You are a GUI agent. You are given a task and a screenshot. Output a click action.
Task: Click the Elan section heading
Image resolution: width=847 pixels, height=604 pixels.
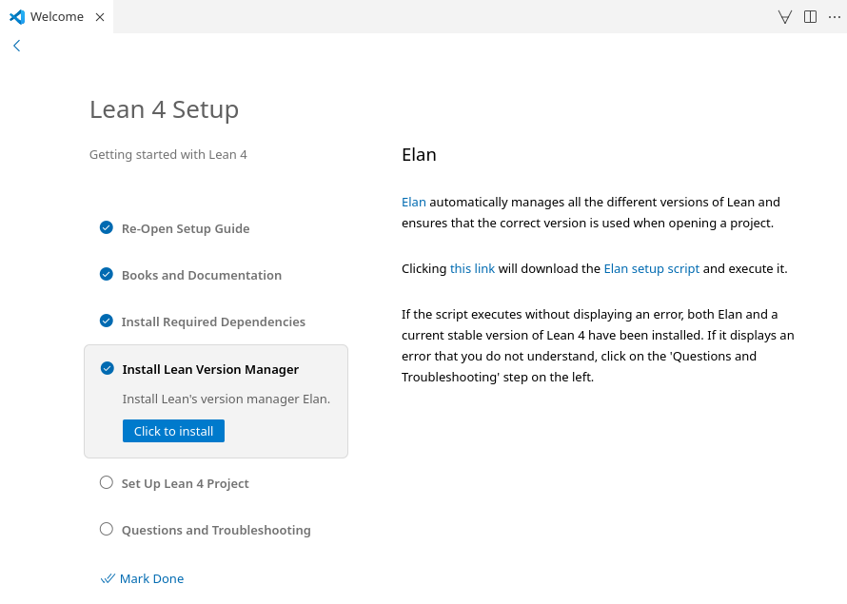[419, 155]
